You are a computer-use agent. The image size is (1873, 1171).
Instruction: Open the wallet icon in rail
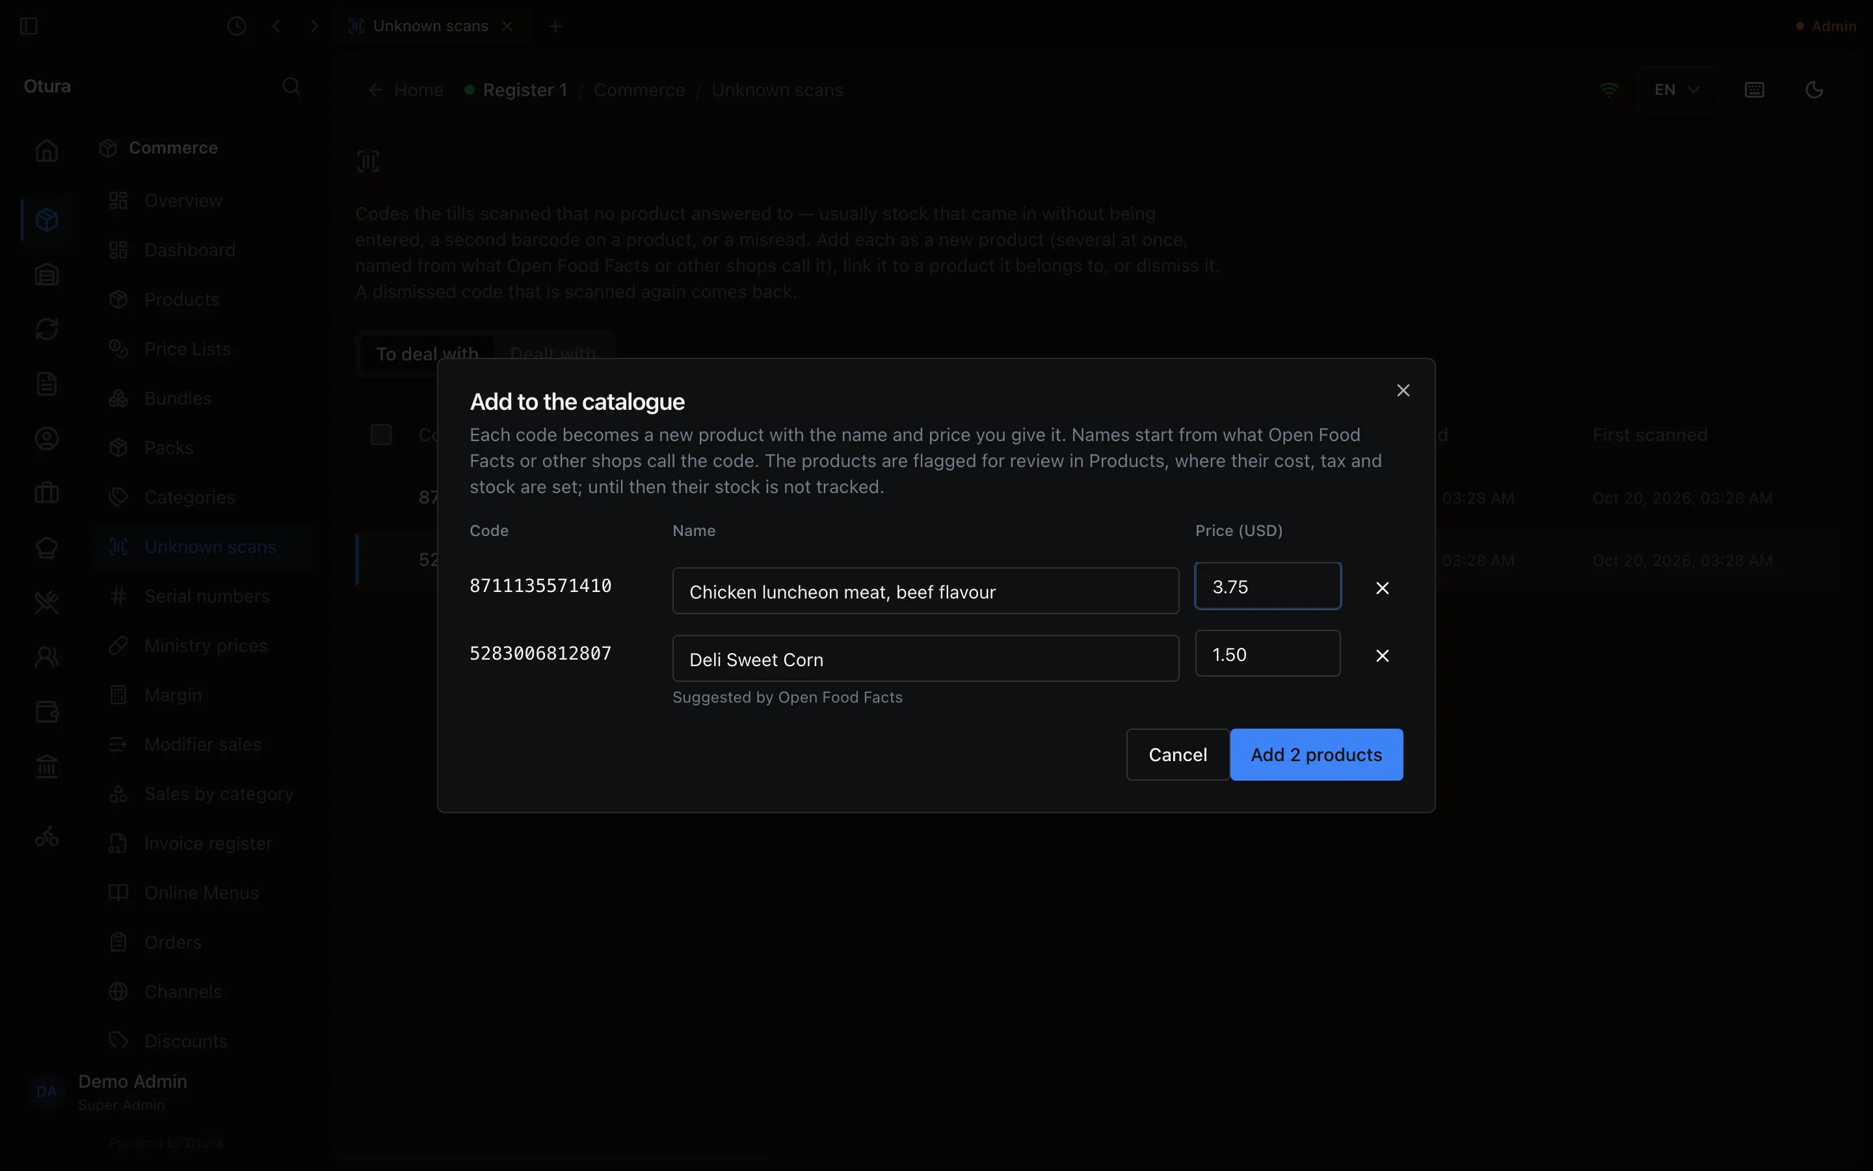47,712
